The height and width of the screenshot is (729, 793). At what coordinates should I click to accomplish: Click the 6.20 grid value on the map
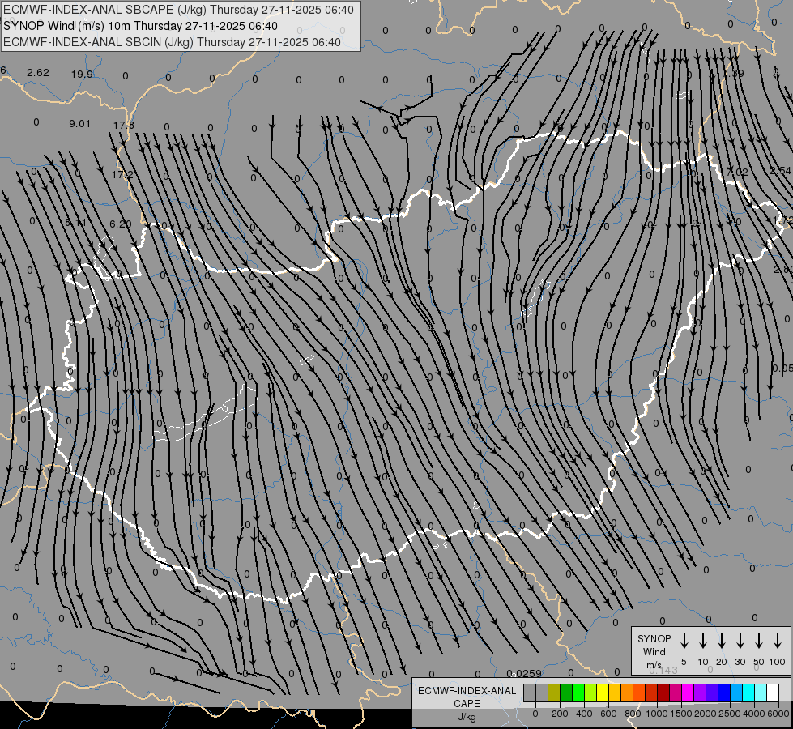tap(121, 224)
